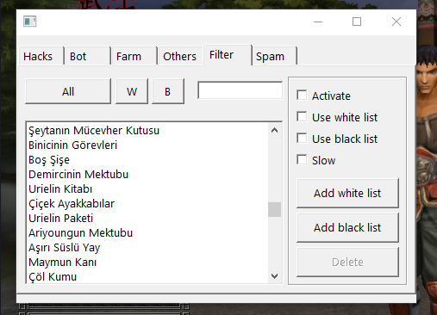437x315 pixels.
Task: Click the list scroll up arrow
Action: (x=274, y=131)
